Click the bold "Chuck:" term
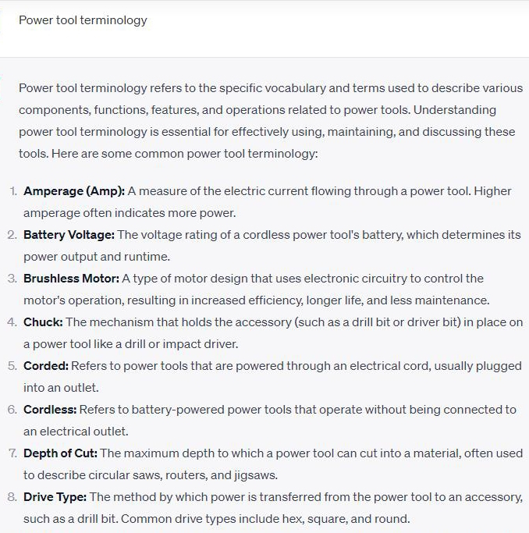Image resolution: width=529 pixels, height=533 pixels. (44, 322)
